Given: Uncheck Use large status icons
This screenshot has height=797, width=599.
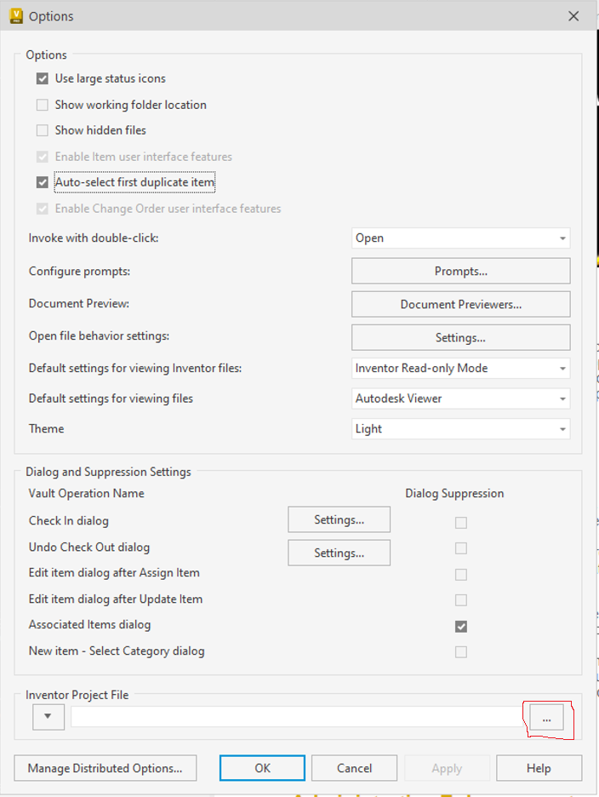Looking at the screenshot, I should tap(43, 79).
